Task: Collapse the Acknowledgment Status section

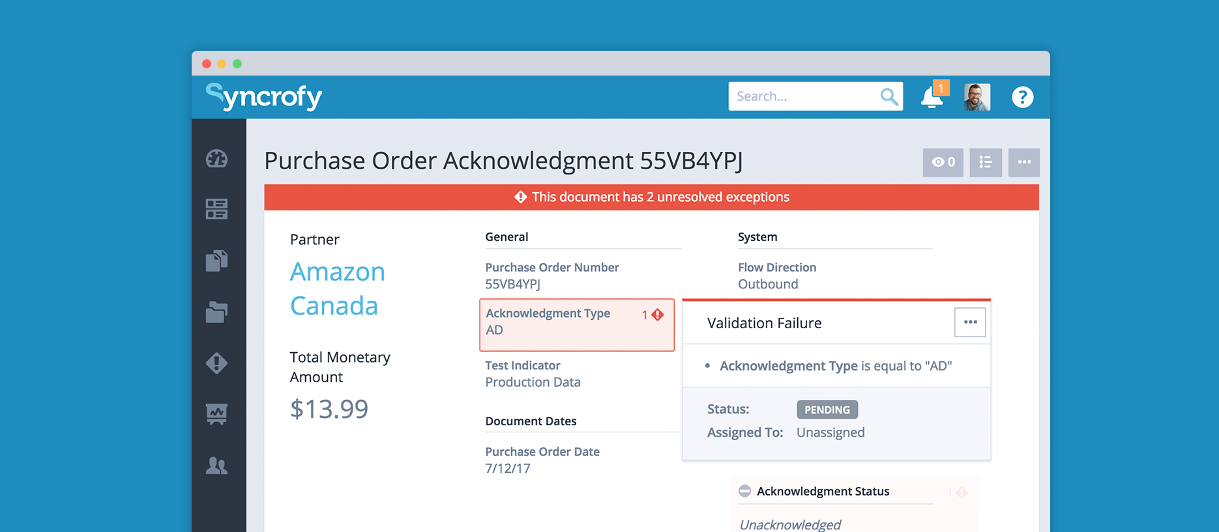Action: (744, 491)
